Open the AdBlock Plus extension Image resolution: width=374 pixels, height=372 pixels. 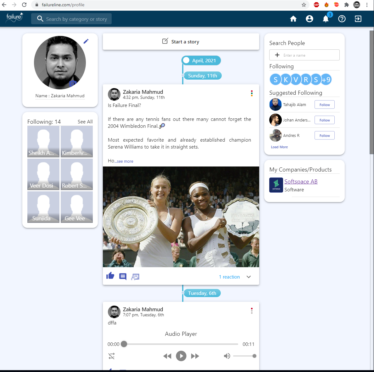click(x=316, y=5)
